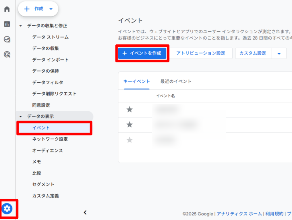Toggle the third greyed-out event star
This screenshot has height=220, width=292.
click(x=129, y=140)
